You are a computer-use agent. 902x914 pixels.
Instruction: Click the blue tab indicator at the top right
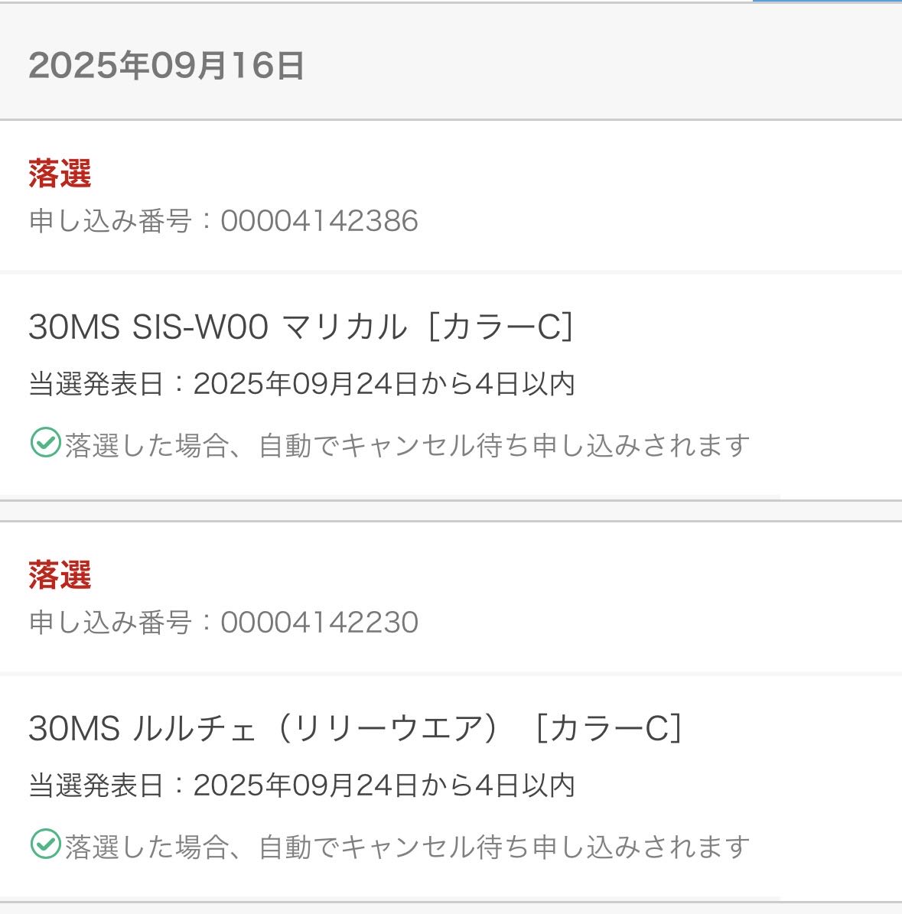coord(826,2)
